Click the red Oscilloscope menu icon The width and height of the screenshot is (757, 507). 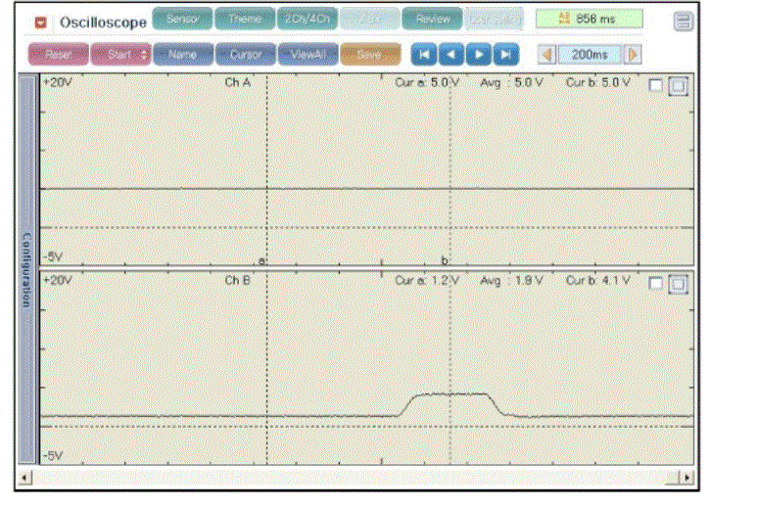click(40, 21)
